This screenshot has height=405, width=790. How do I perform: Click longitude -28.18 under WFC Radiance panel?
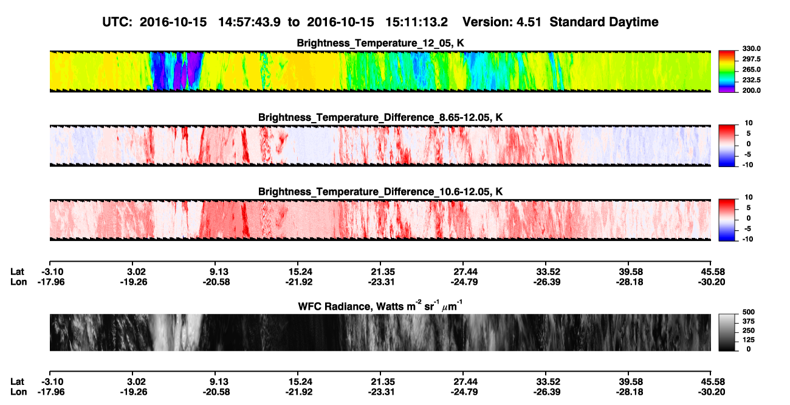(x=628, y=392)
